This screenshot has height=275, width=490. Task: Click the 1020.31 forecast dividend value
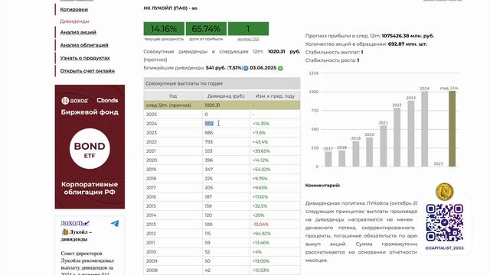[x=212, y=105]
